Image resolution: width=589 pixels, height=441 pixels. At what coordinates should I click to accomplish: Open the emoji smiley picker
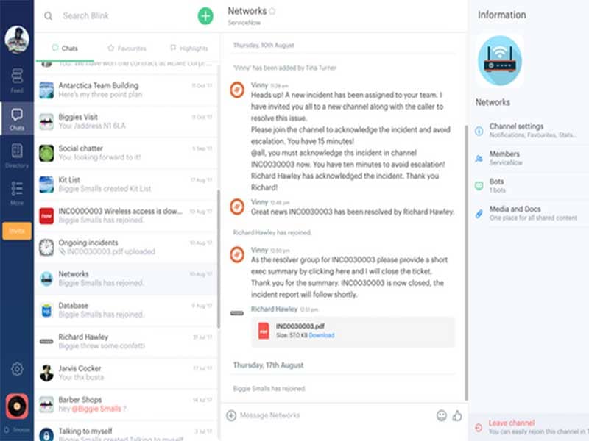pyautogui.click(x=442, y=415)
